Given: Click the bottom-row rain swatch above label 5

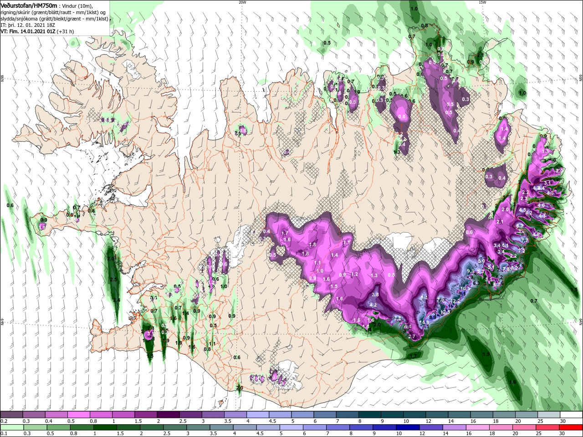Looking at the screenshot, I should 291,427.
